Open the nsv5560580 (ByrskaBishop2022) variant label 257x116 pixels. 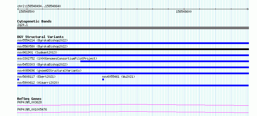[42, 46]
